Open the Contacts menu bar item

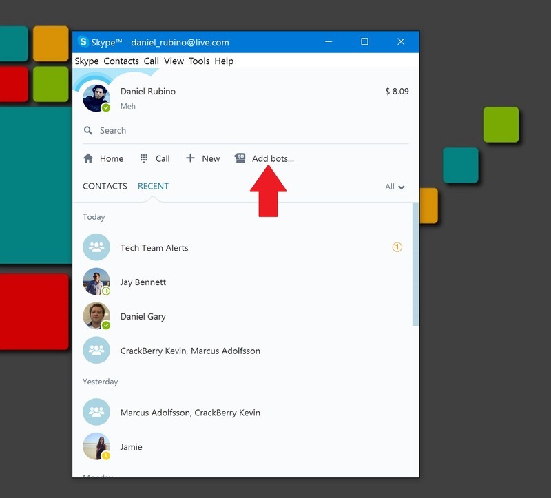pyautogui.click(x=121, y=61)
